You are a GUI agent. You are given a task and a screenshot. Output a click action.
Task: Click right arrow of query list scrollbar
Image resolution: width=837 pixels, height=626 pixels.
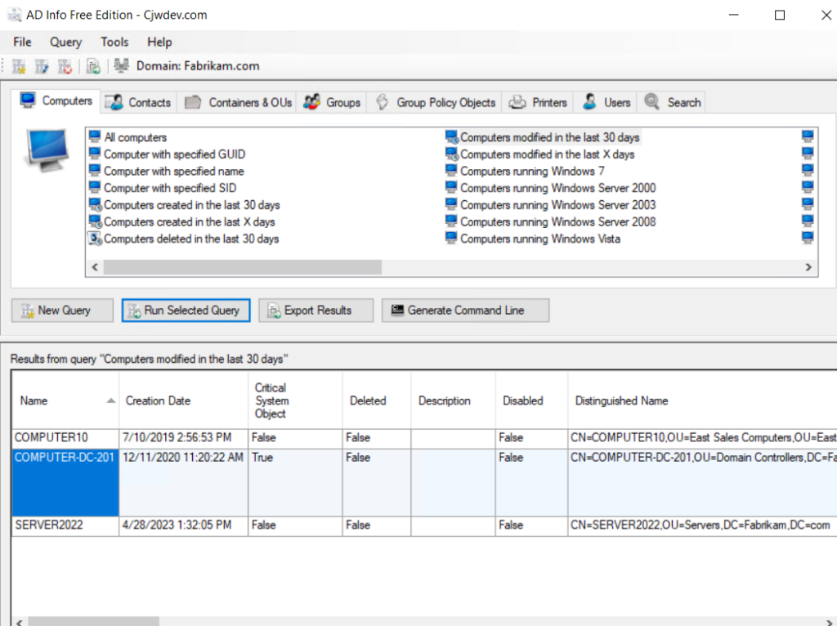coord(808,267)
